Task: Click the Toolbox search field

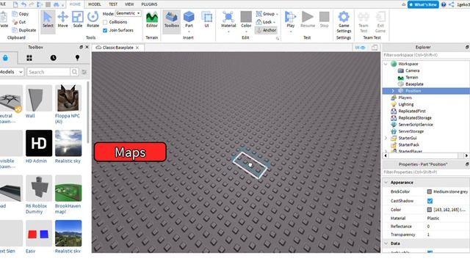Action: [x=48, y=72]
